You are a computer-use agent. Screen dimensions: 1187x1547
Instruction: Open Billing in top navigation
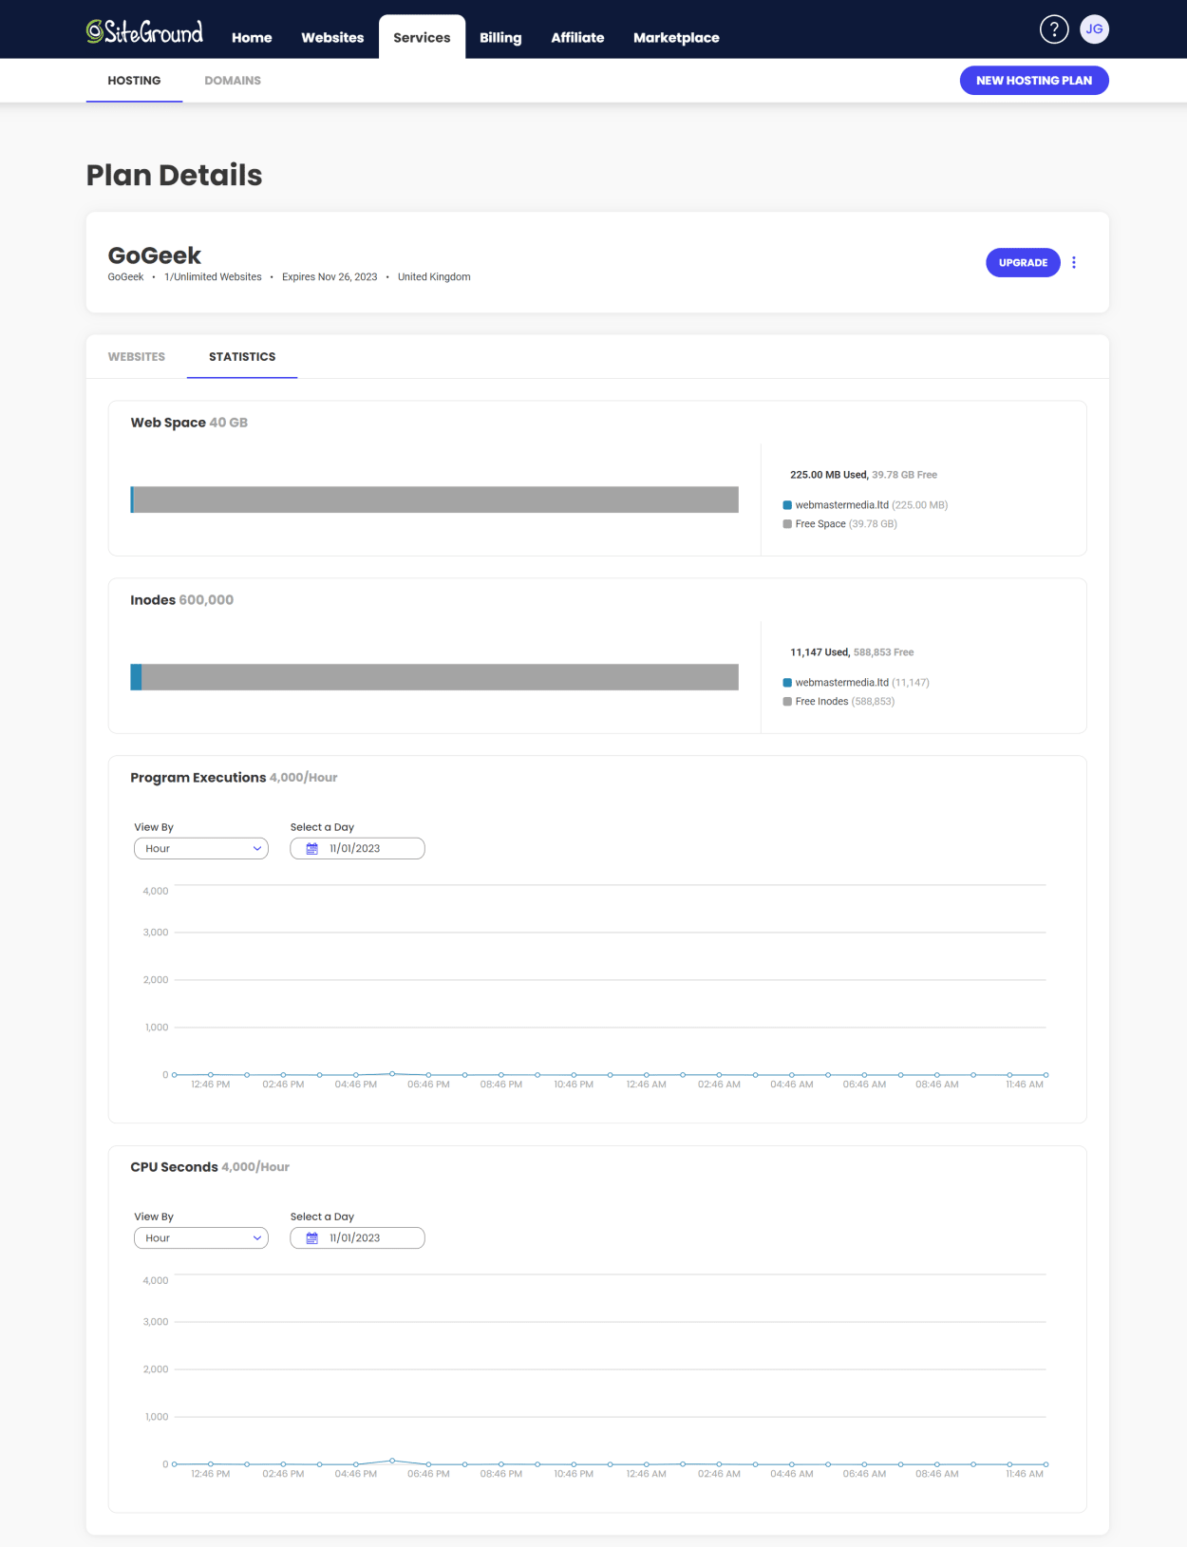(500, 38)
